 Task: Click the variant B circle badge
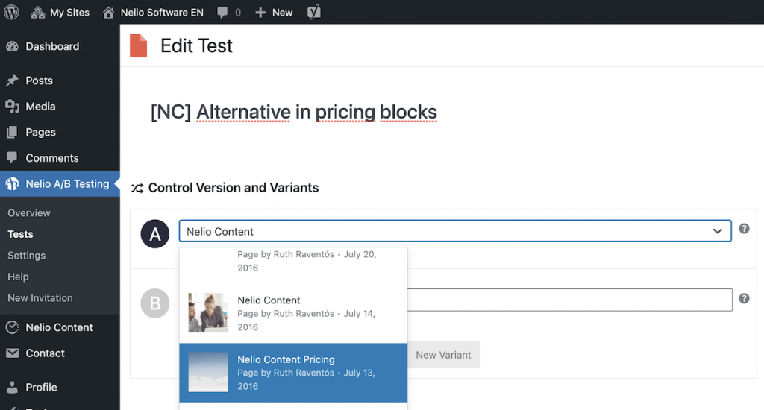[155, 303]
